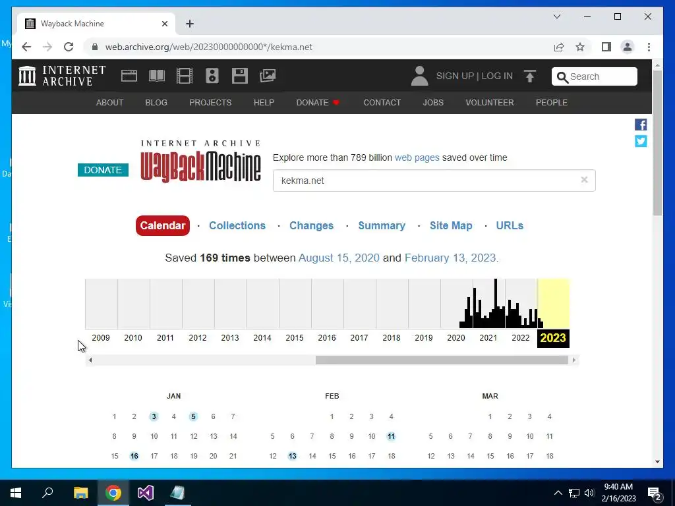Click the teal DONATE button
This screenshot has width=675, height=506.
click(103, 170)
